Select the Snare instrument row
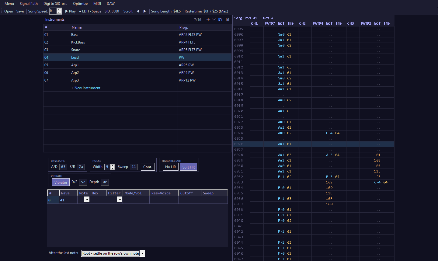 coord(137,50)
